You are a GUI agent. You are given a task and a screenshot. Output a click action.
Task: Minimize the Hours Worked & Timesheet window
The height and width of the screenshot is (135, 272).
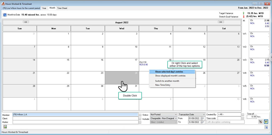(x=255, y=4)
